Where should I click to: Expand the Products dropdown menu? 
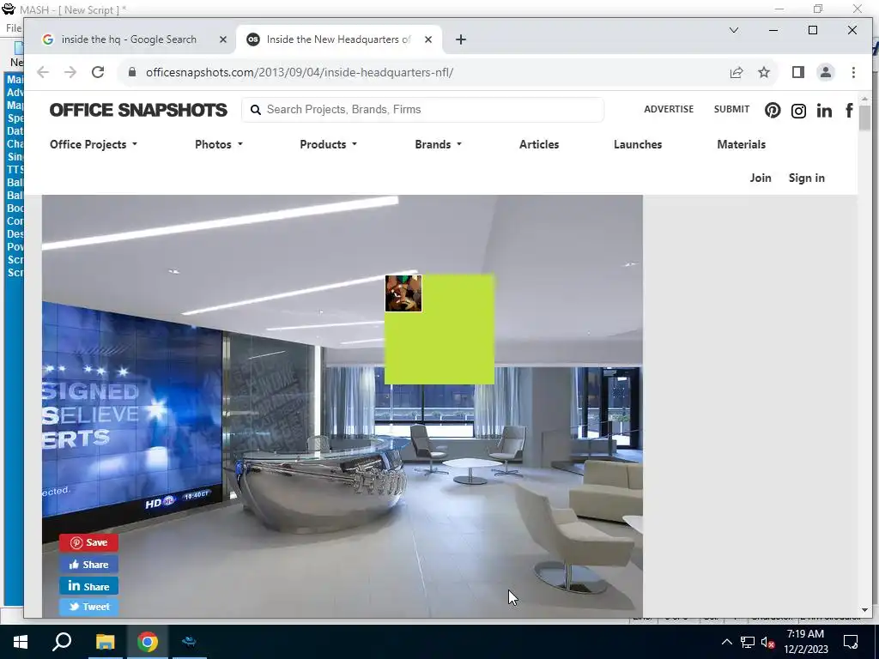(328, 144)
